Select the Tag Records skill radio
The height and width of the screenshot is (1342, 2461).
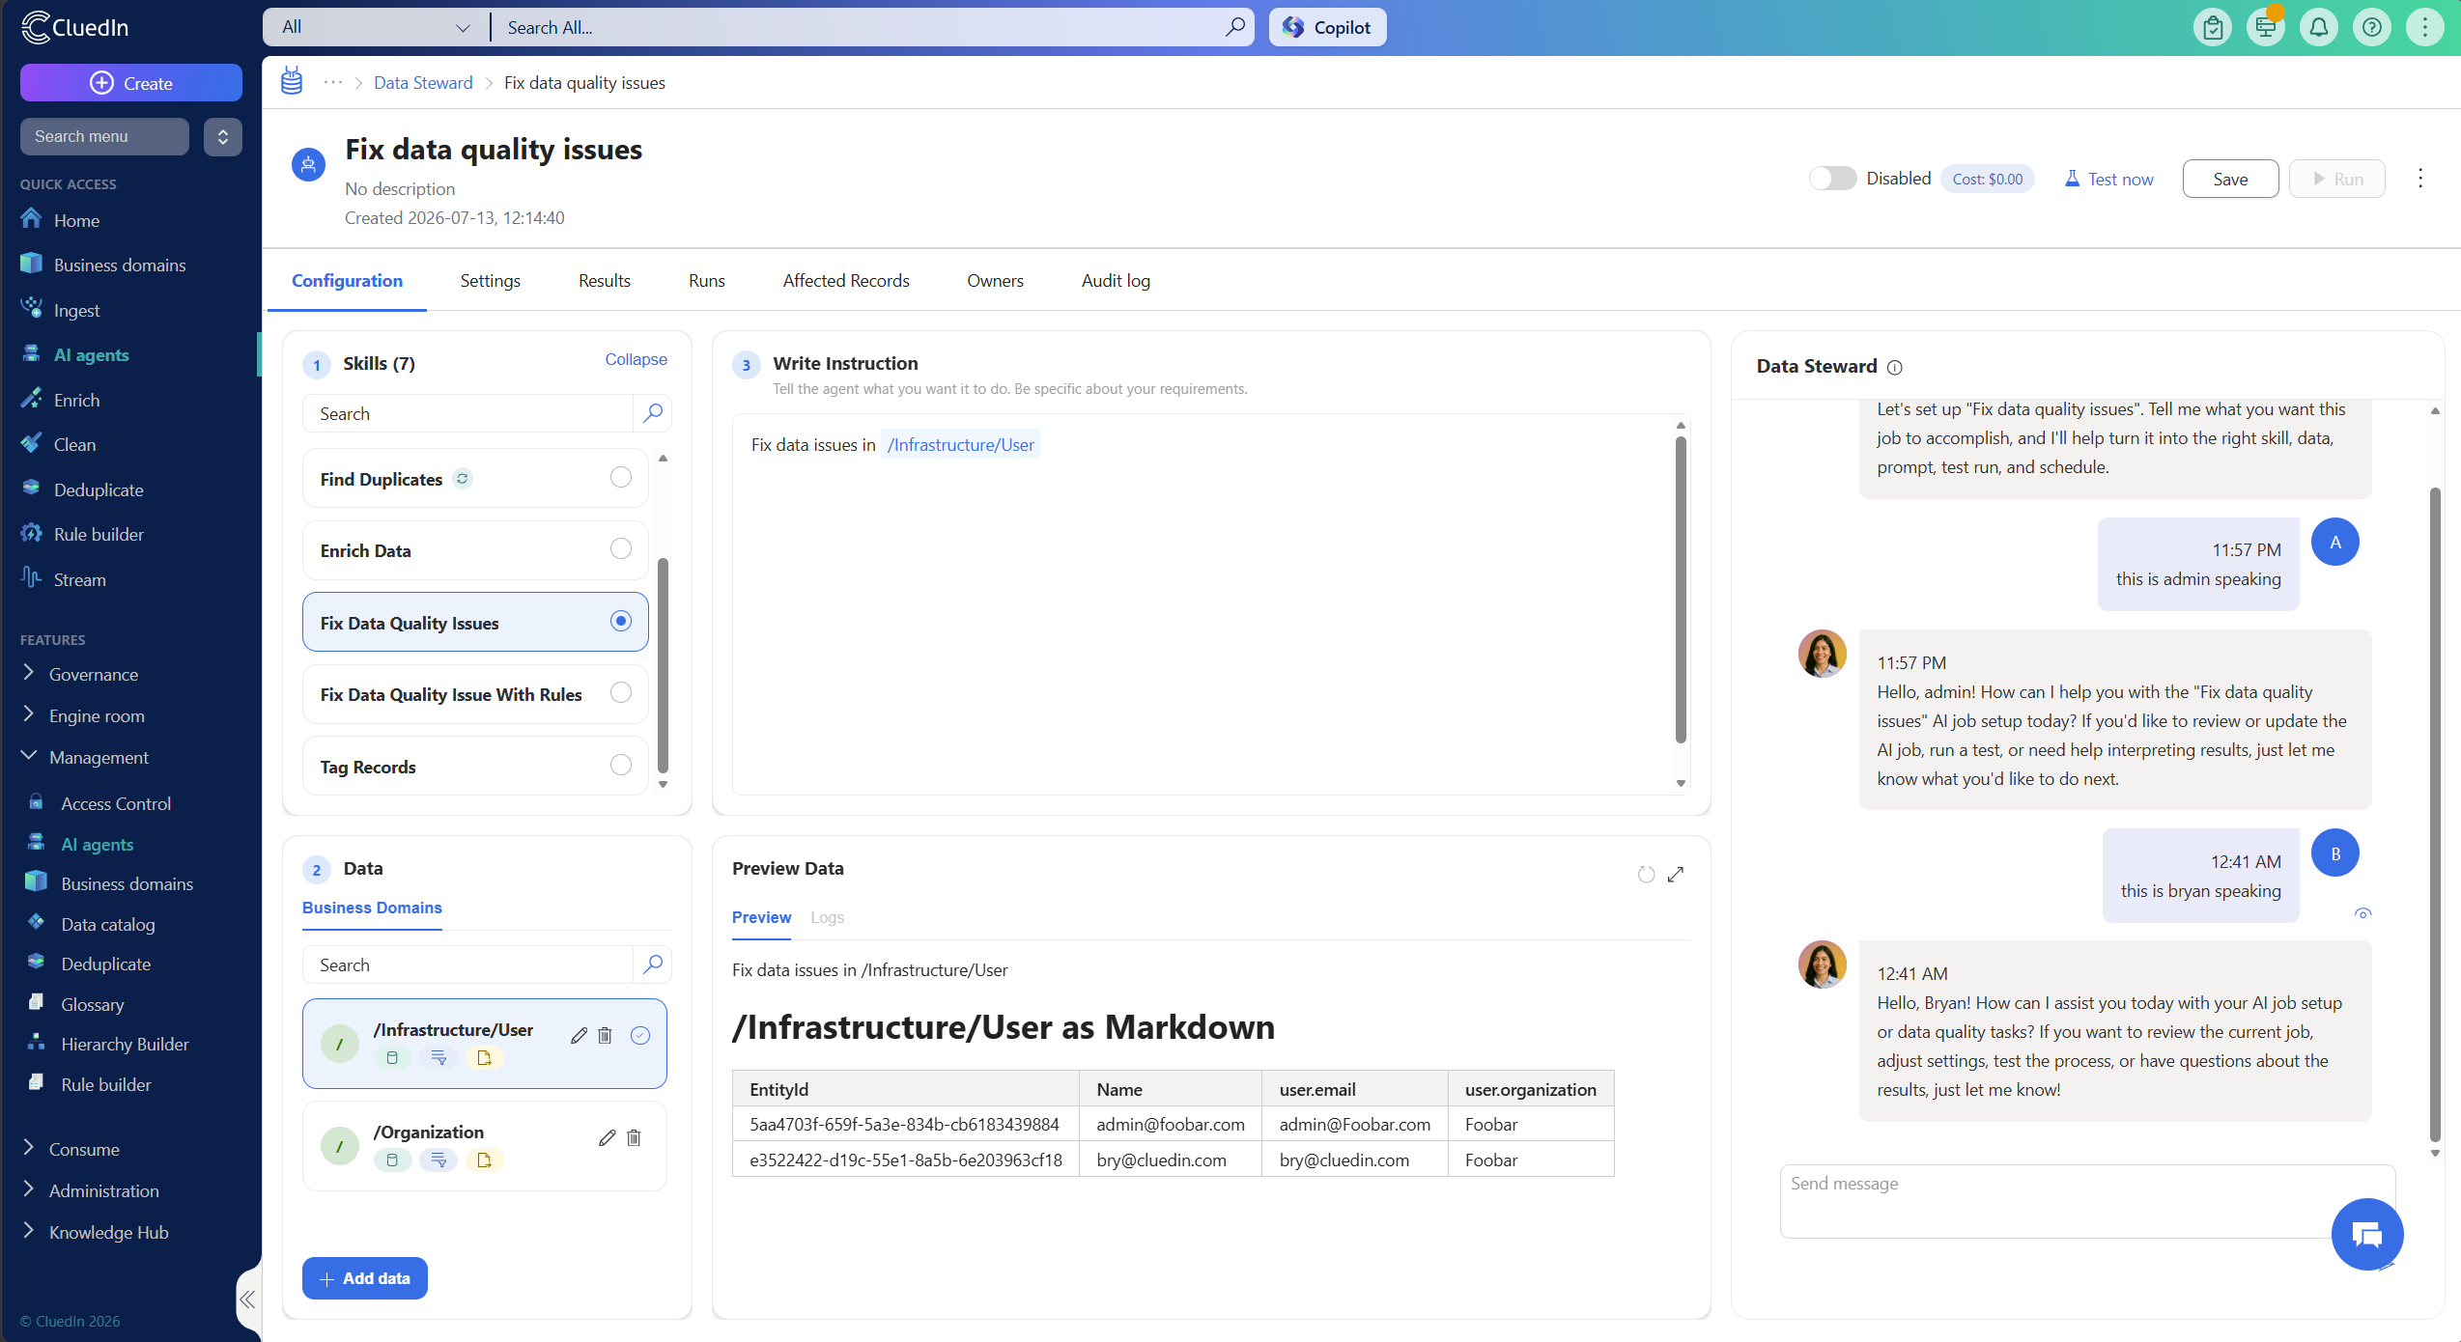coord(621,765)
